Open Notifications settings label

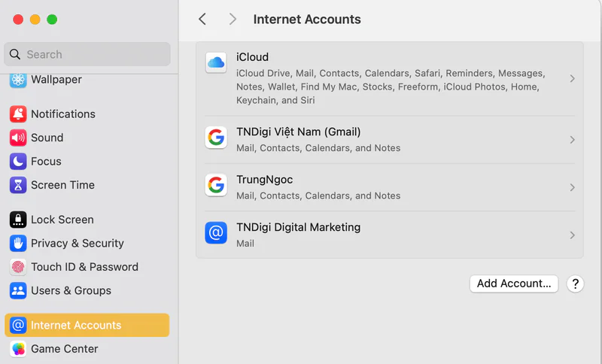pos(63,114)
